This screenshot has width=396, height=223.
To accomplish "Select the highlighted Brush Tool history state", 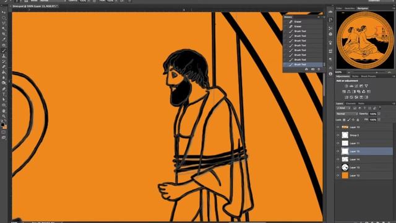I will click(x=303, y=64).
